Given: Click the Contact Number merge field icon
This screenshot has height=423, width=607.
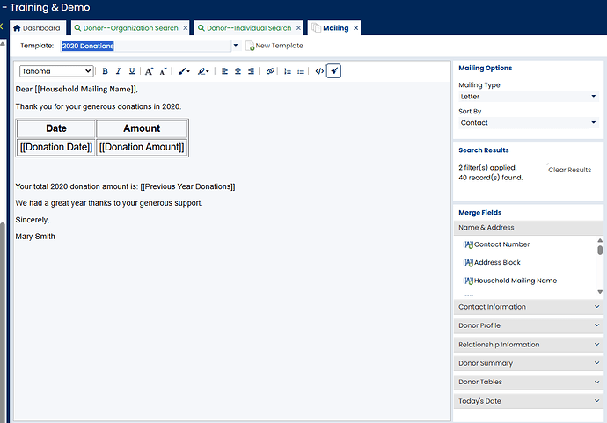Looking at the screenshot, I should point(468,245).
